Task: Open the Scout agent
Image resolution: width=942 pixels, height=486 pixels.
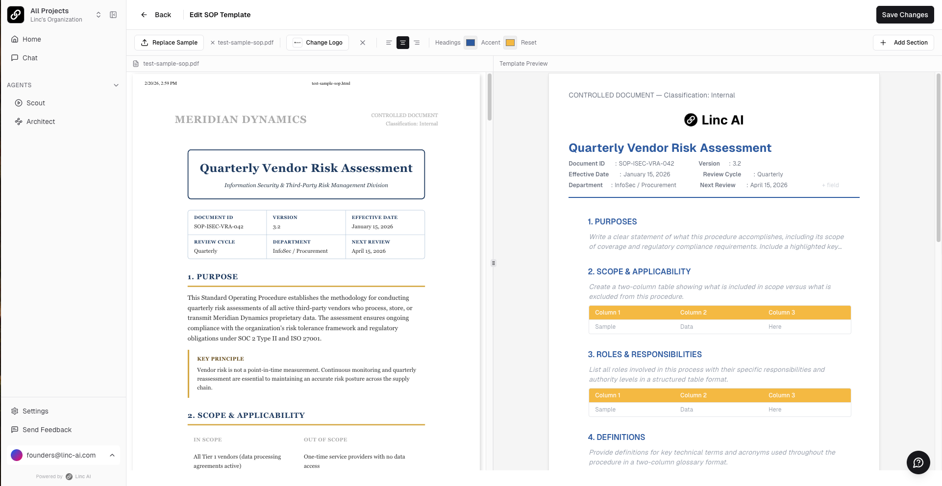Action: pyautogui.click(x=36, y=103)
